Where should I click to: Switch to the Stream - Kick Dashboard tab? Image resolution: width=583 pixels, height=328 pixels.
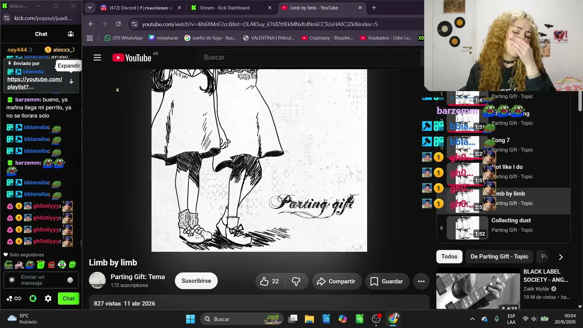(231, 8)
